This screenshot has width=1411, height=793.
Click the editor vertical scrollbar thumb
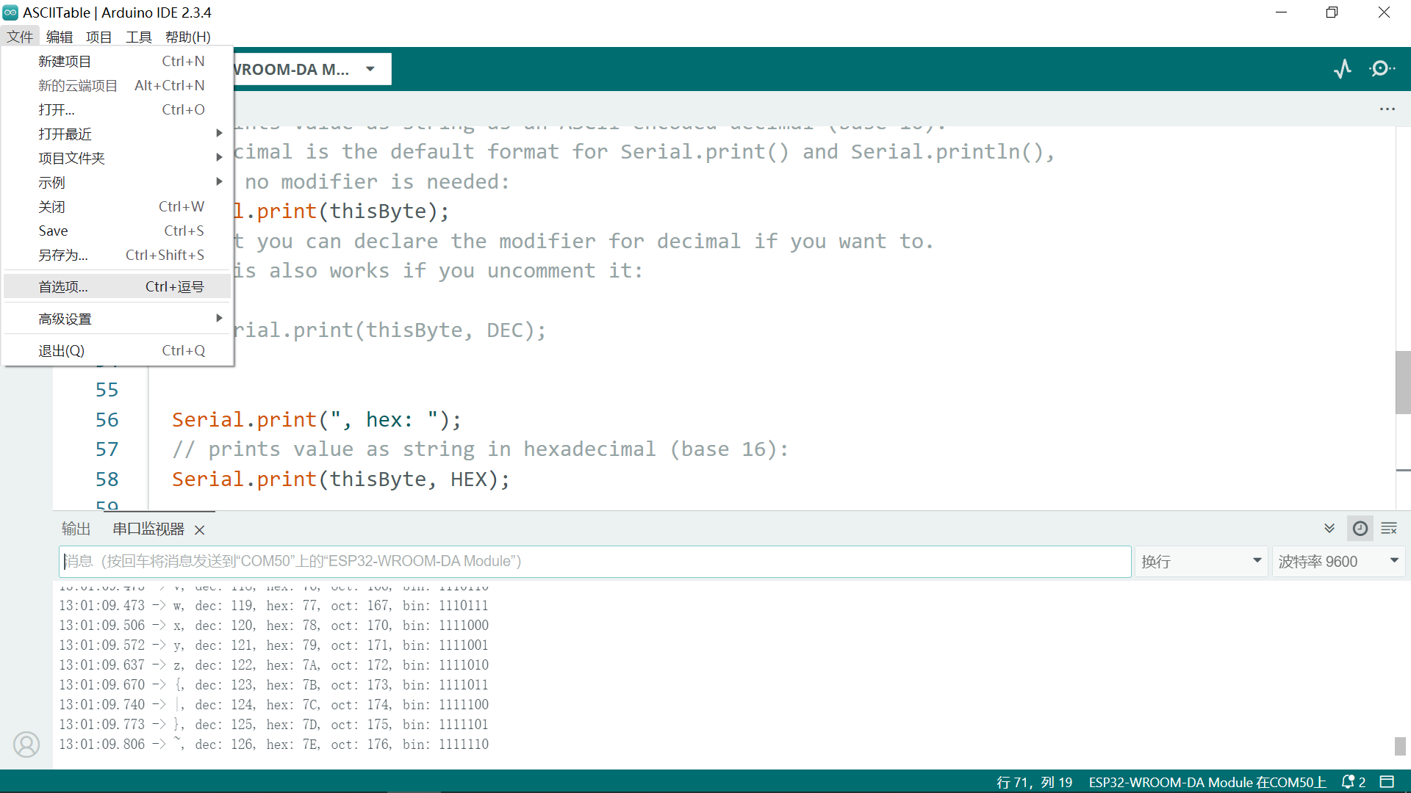1402,382
